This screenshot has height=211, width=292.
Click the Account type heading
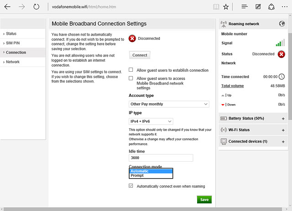point(141,95)
